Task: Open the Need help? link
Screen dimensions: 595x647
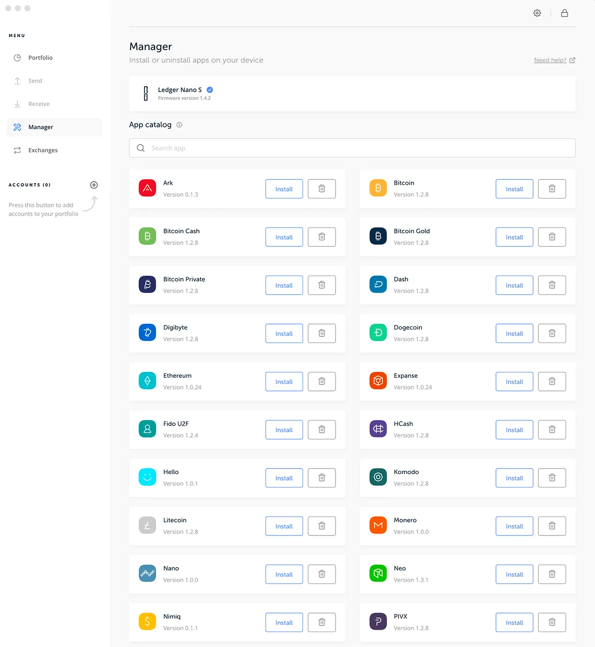Action: pos(555,60)
